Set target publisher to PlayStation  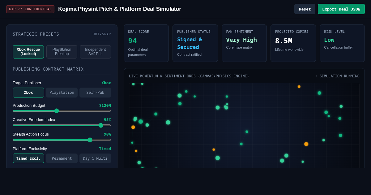[62, 93]
